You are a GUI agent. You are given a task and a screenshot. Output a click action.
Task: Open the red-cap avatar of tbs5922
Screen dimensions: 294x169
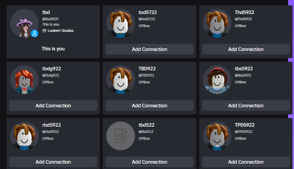click(x=217, y=80)
